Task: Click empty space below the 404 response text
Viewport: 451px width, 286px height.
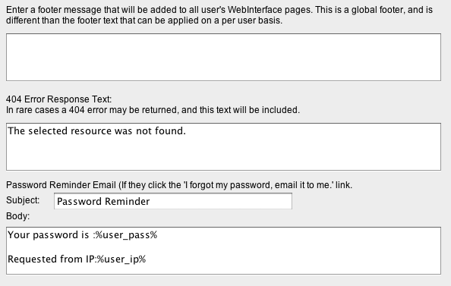Action: 223,154
